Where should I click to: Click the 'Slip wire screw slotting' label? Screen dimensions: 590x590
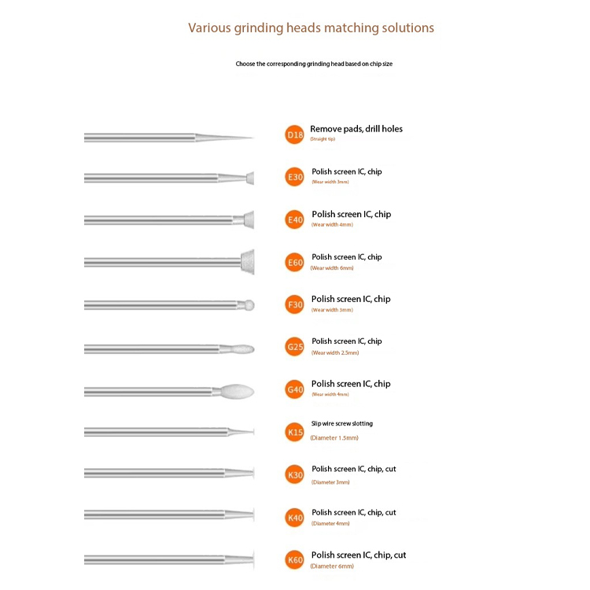[x=342, y=424]
